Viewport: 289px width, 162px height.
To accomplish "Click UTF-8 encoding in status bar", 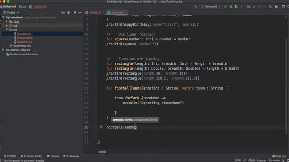I will click(x=251, y=160).
